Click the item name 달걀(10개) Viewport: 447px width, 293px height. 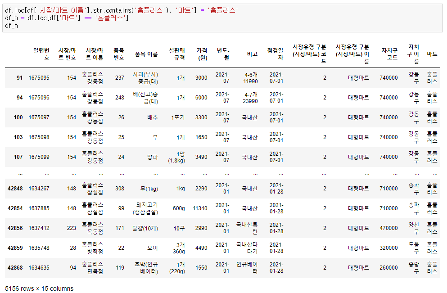[x=145, y=228]
